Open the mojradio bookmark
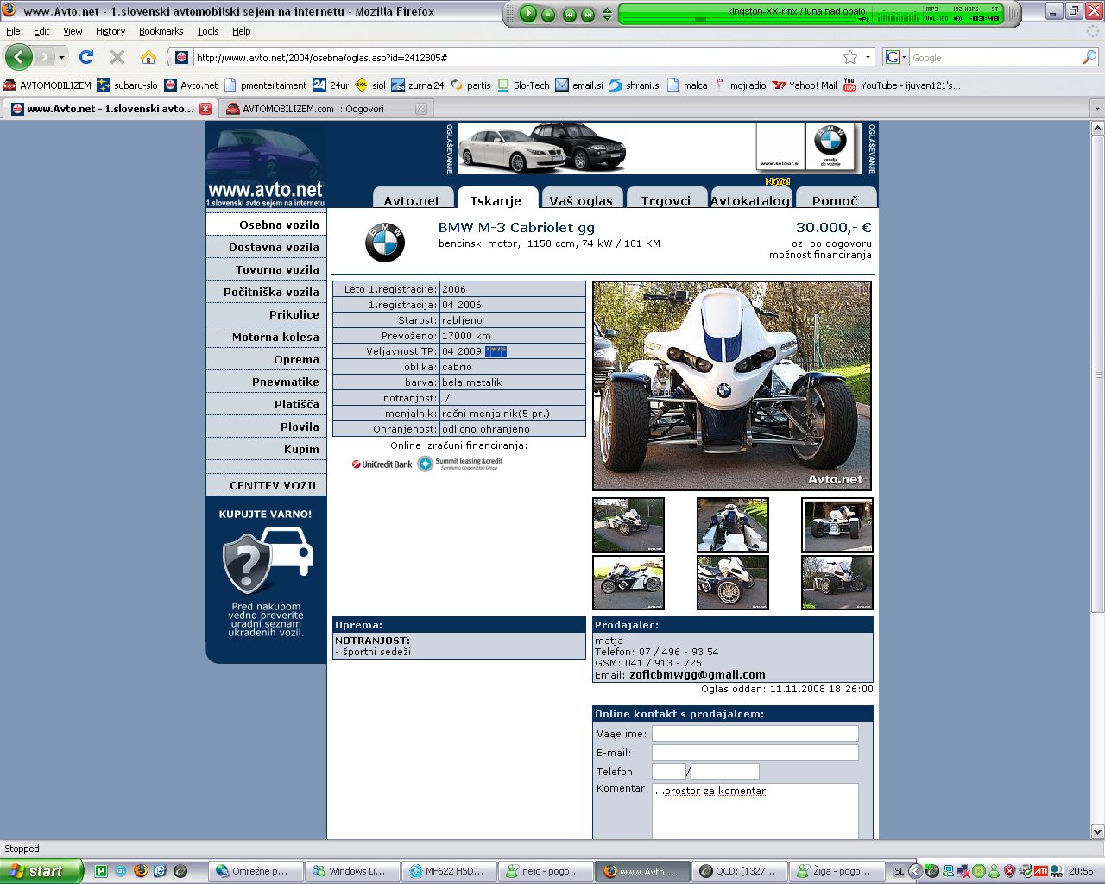Viewport: 1105px width, 884px height. point(740,85)
